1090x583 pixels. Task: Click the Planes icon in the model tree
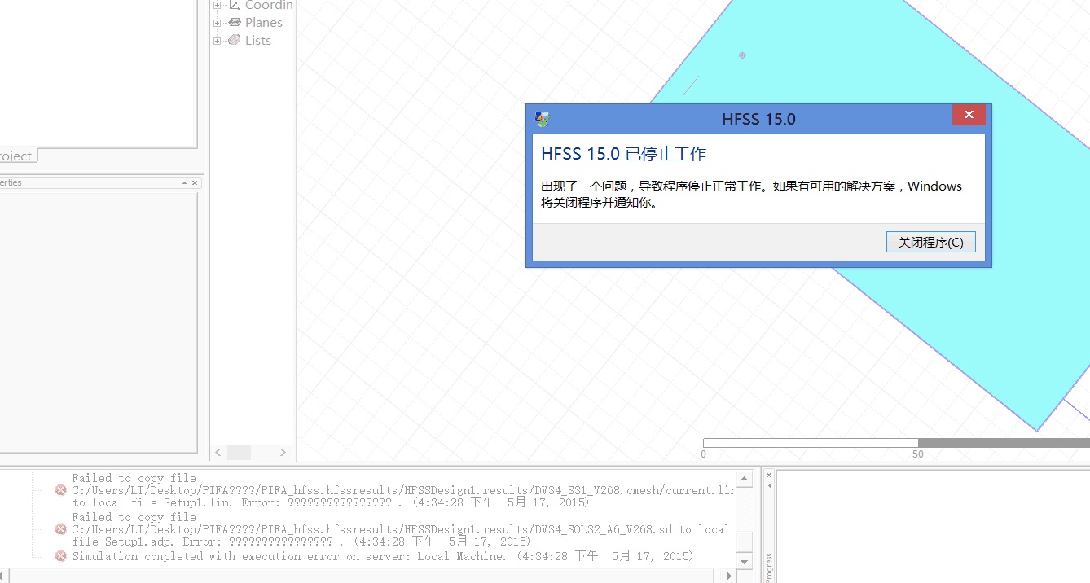(235, 23)
